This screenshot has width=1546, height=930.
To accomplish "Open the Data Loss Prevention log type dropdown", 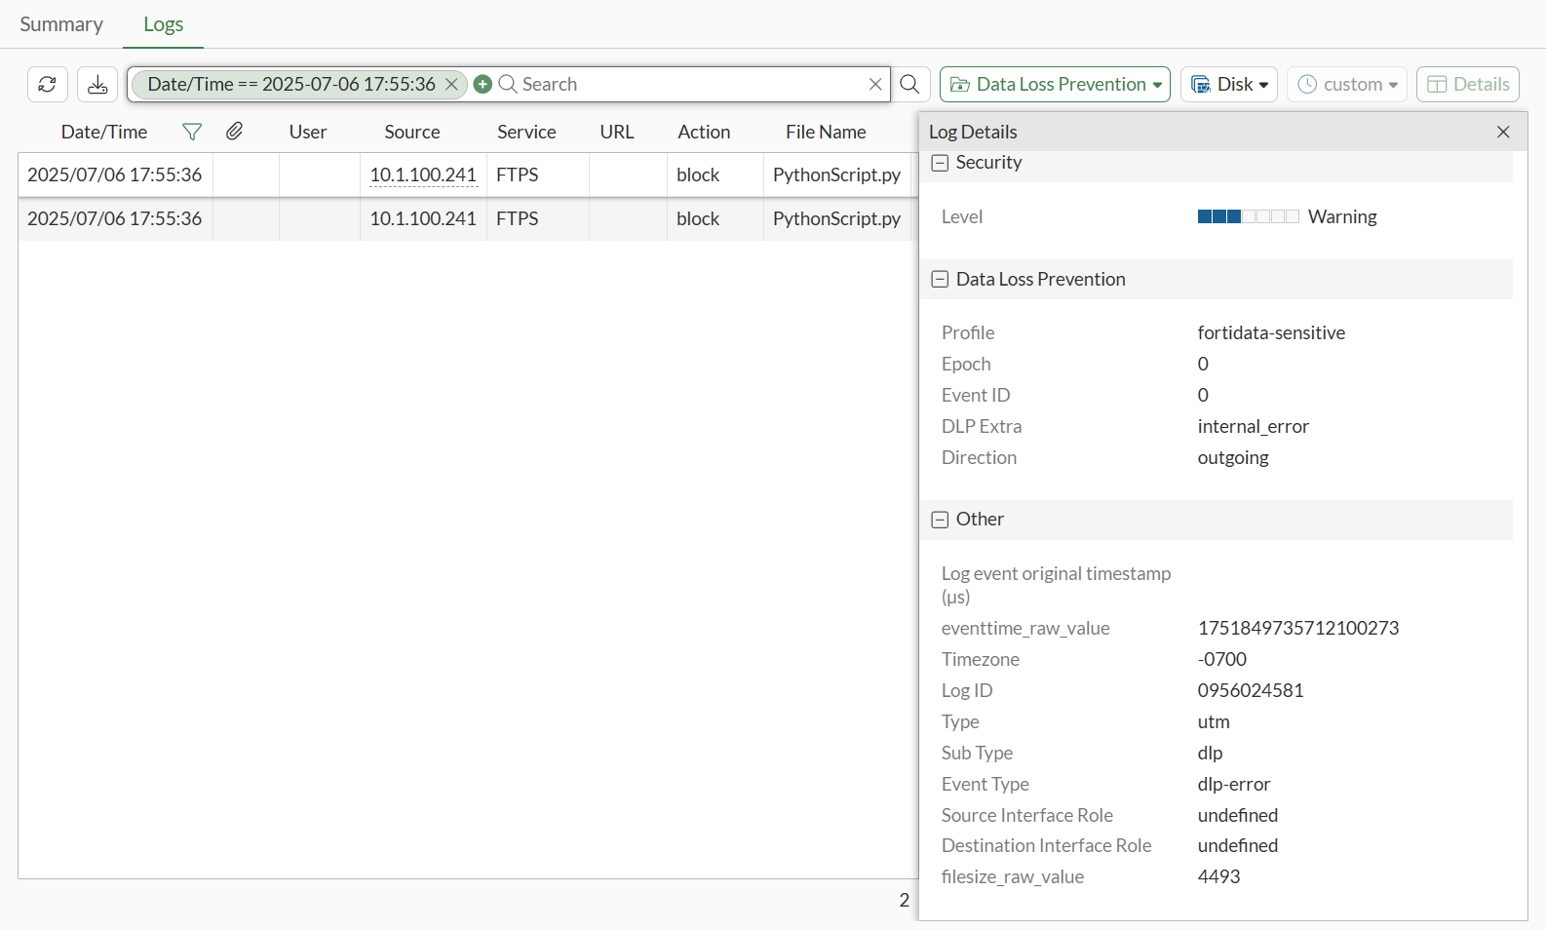I will (x=1055, y=85).
